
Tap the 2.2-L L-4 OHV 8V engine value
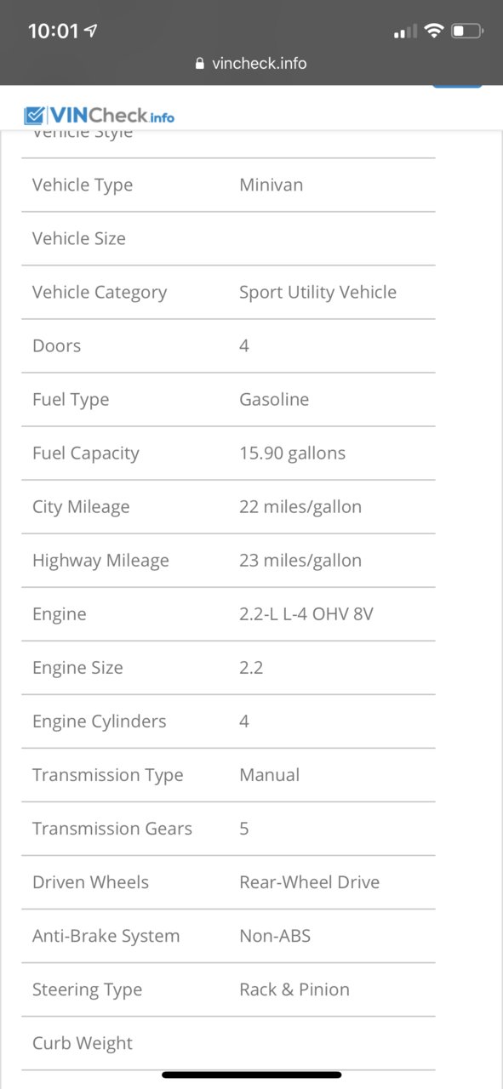306,613
